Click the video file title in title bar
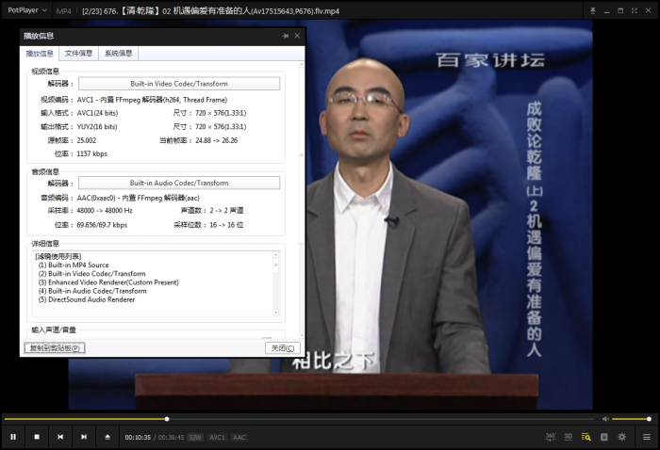This screenshot has height=450, width=660. click(210, 11)
